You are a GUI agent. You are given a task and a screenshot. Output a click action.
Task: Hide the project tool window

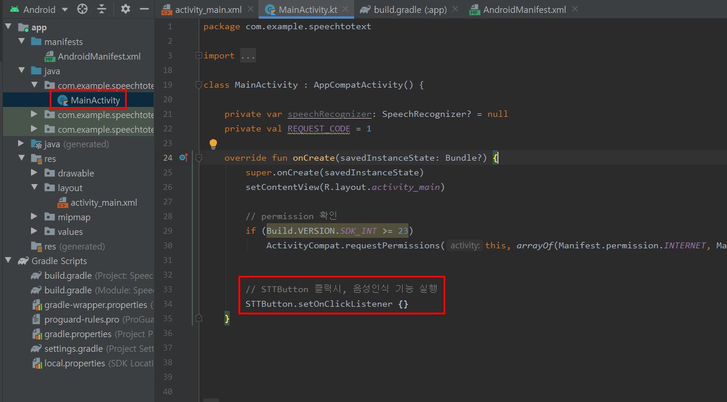click(144, 9)
